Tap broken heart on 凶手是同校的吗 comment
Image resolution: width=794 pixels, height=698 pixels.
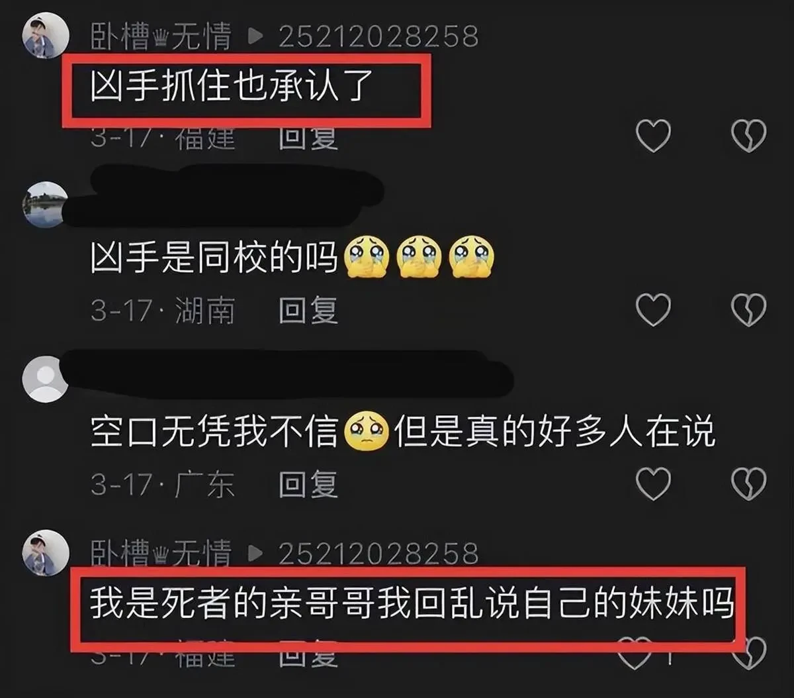point(748,309)
